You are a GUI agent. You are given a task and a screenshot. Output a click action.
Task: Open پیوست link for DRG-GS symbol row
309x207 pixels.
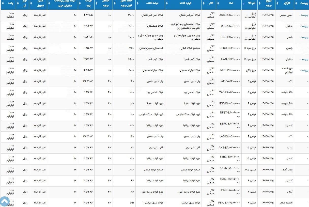tap(304, 26)
